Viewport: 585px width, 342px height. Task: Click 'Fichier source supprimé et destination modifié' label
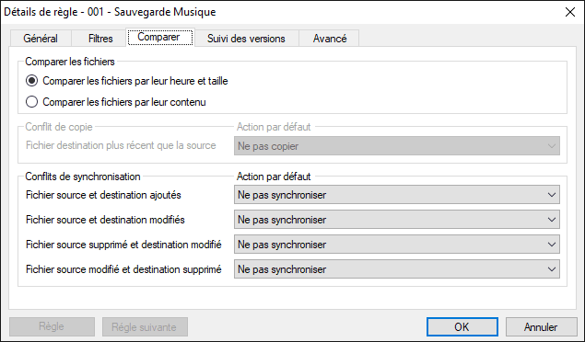pos(123,245)
